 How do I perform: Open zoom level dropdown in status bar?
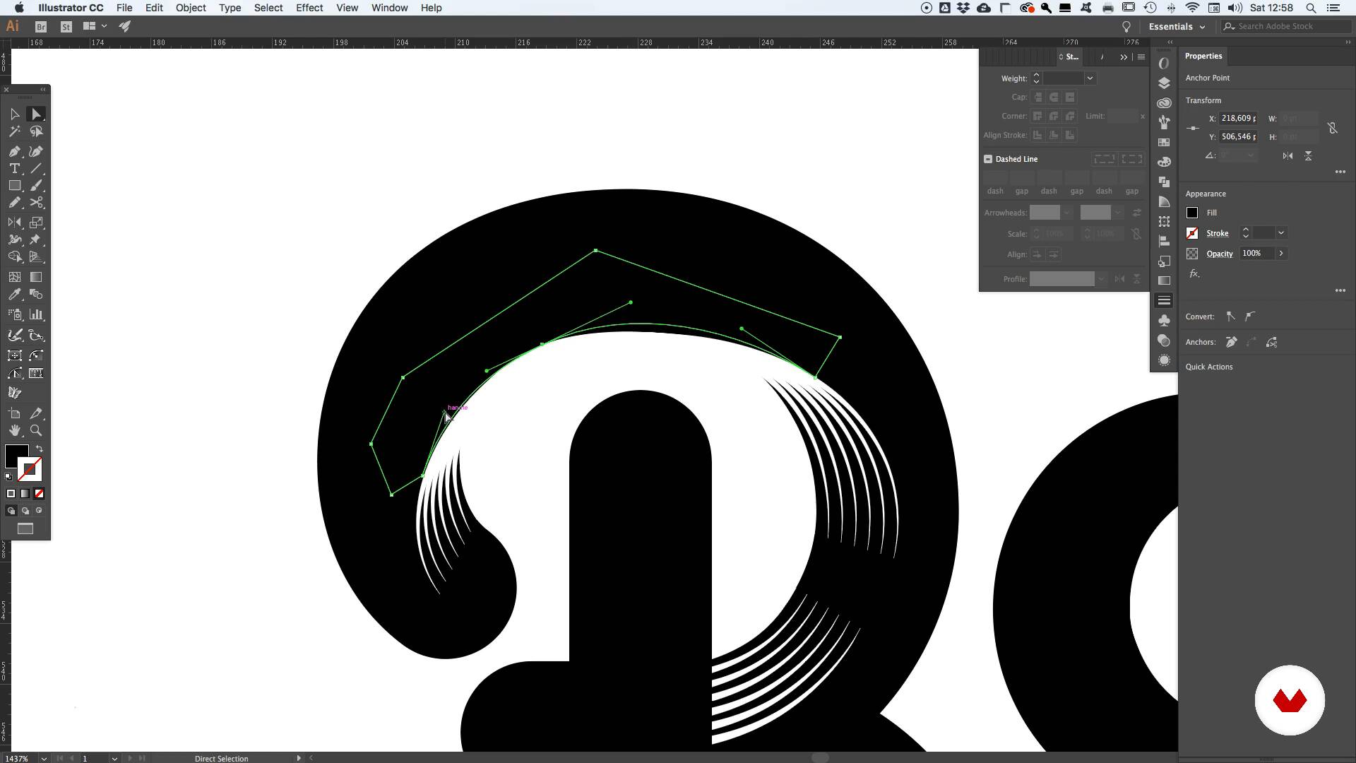(x=44, y=758)
